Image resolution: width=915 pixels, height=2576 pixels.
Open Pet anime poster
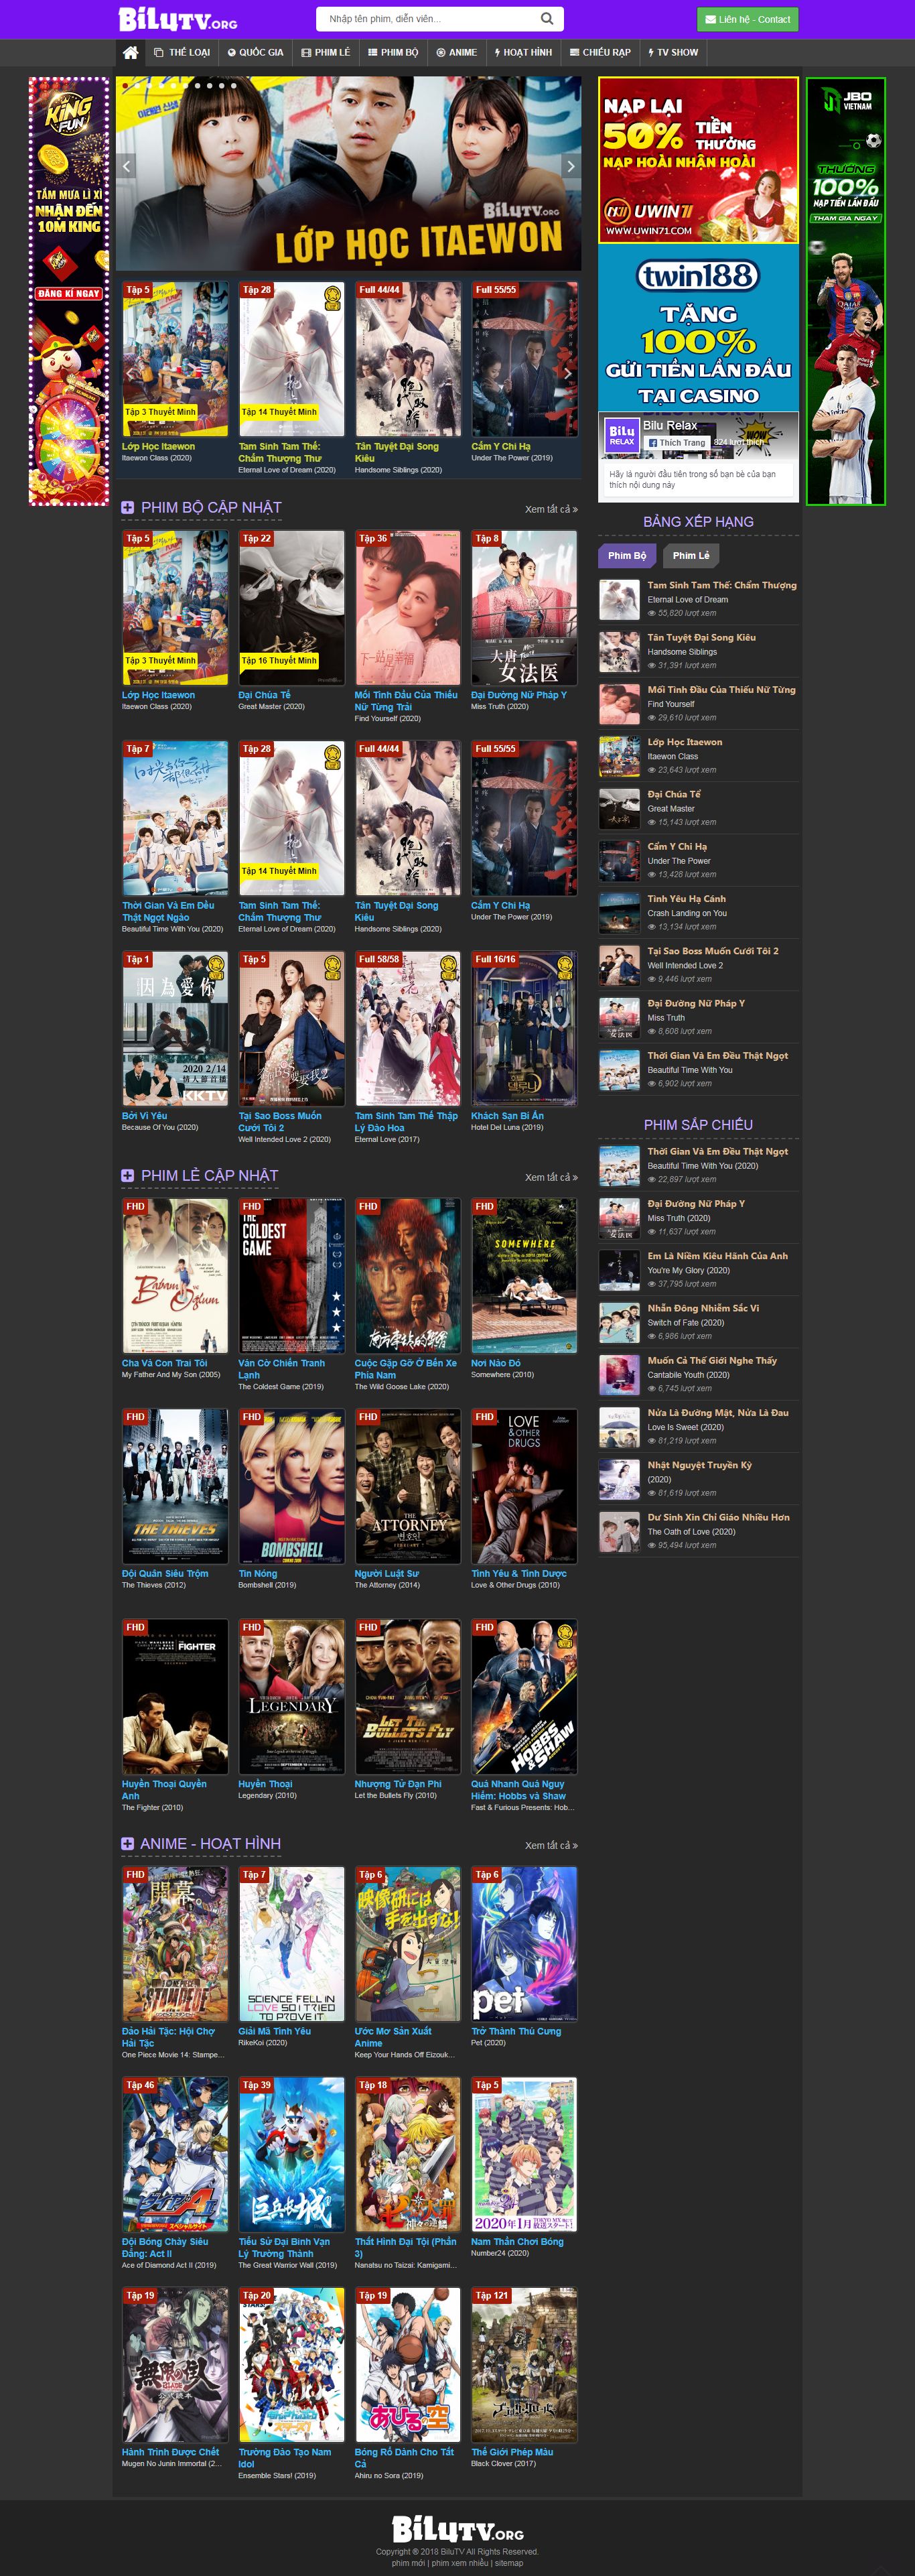pyautogui.click(x=524, y=1944)
